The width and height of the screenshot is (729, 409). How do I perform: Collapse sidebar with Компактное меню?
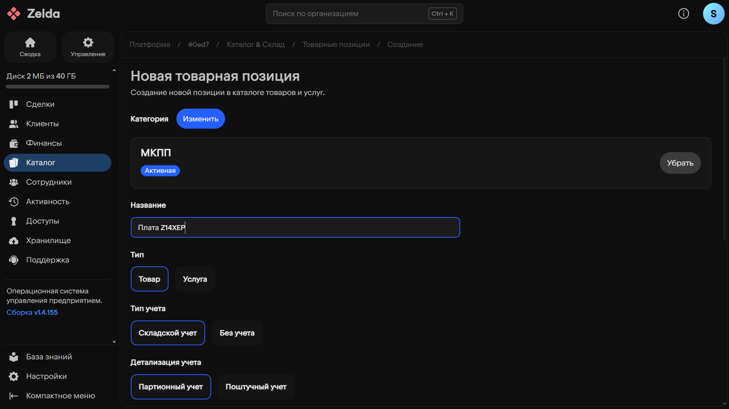[60, 396]
